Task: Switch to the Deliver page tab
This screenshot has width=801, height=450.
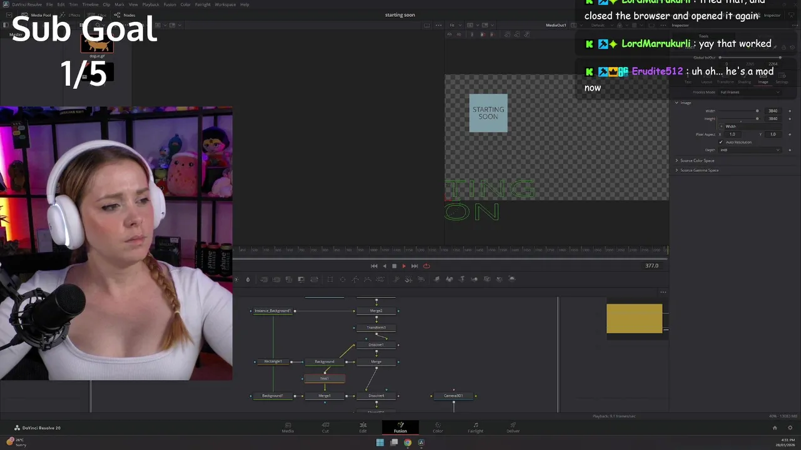Action: coord(513,427)
